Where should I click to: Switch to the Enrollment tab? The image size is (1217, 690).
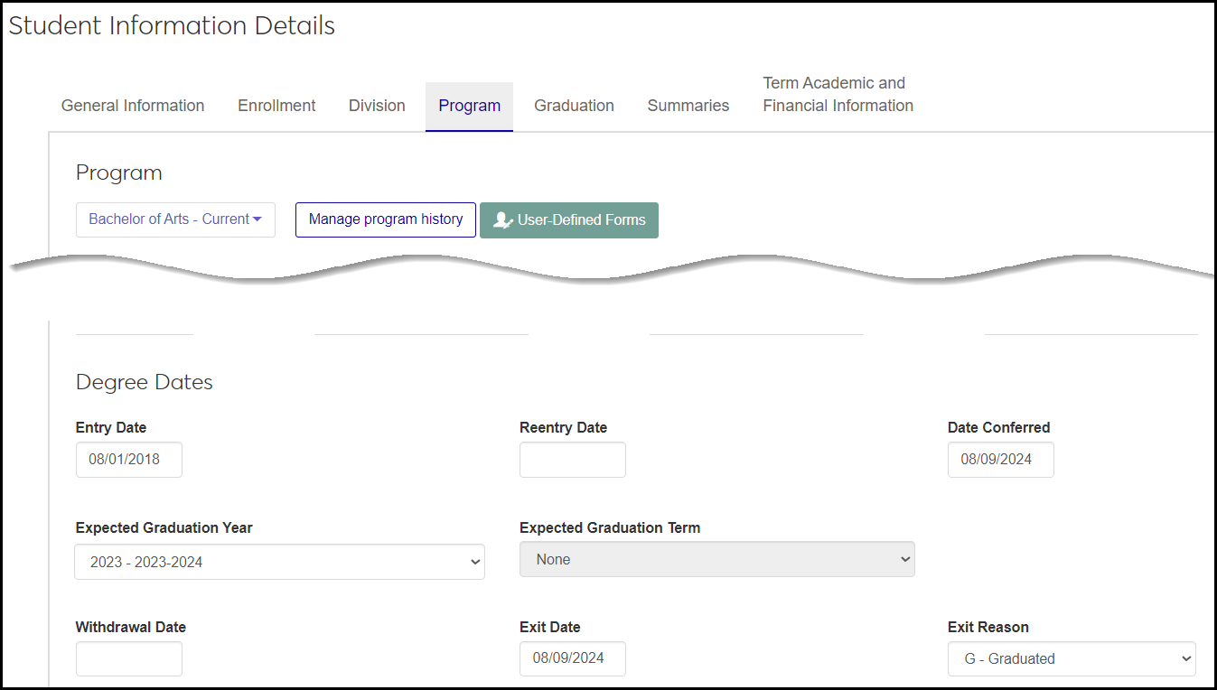coord(276,106)
